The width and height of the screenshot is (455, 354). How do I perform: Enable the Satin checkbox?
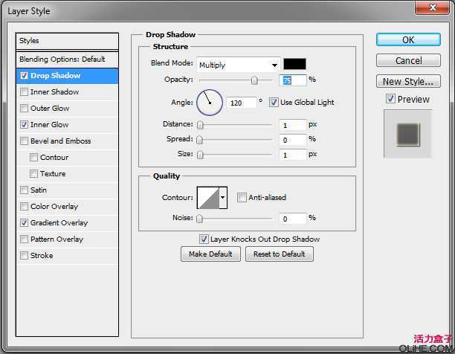point(24,190)
